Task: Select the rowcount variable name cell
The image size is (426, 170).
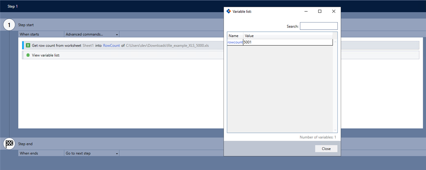Action: 235,42
